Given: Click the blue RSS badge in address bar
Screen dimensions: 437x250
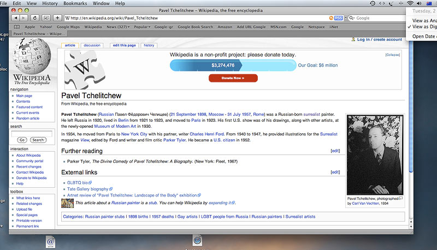Looking at the screenshot, I should coord(338,18).
